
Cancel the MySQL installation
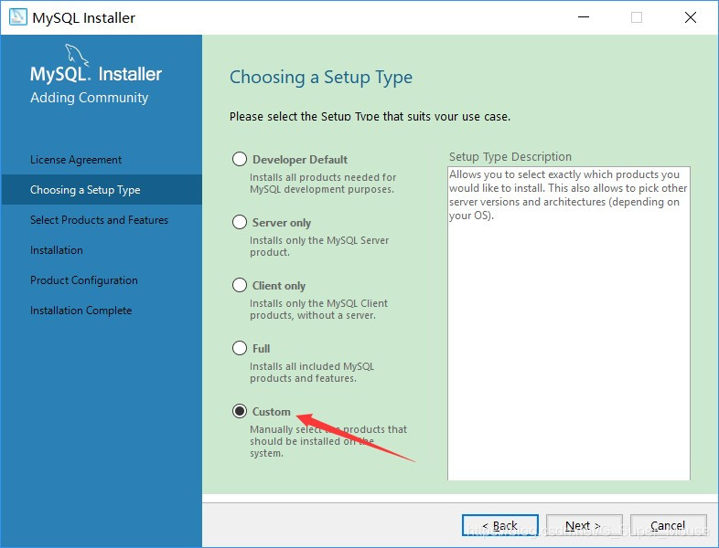click(668, 525)
